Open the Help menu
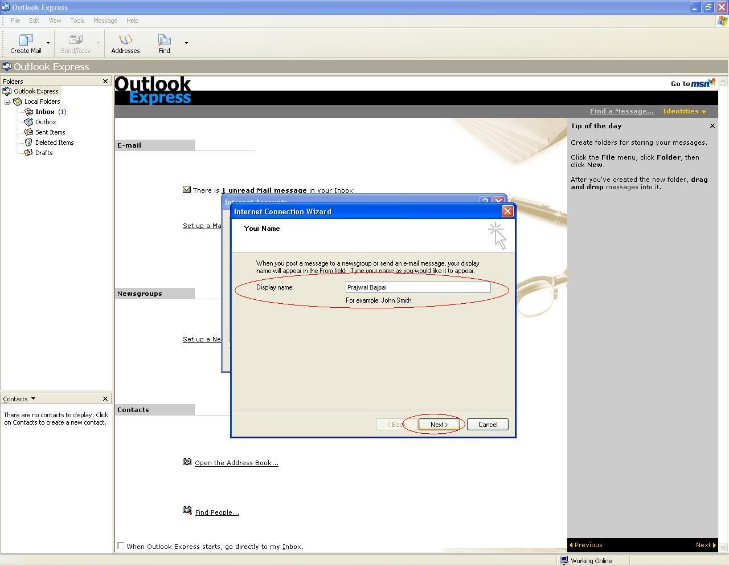The height and width of the screenshot is (566, 729). (x=132, y=21)
